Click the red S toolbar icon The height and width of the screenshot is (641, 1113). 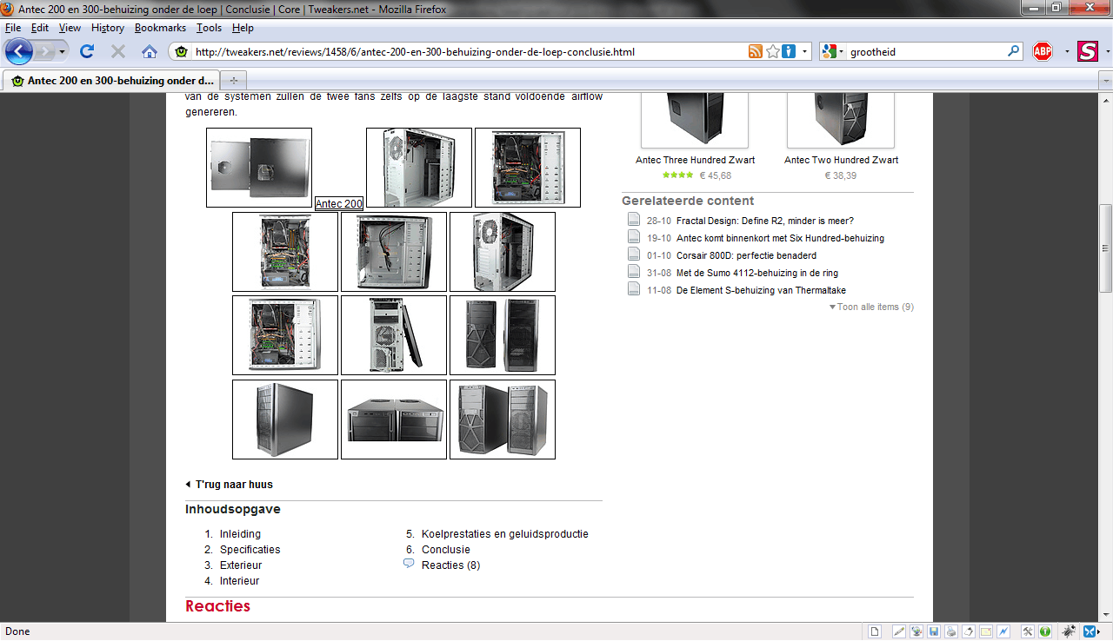(x=1088, y=51)
